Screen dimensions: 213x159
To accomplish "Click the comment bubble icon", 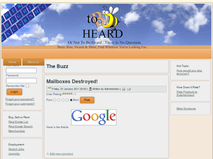I will click(x=47, y=154).
